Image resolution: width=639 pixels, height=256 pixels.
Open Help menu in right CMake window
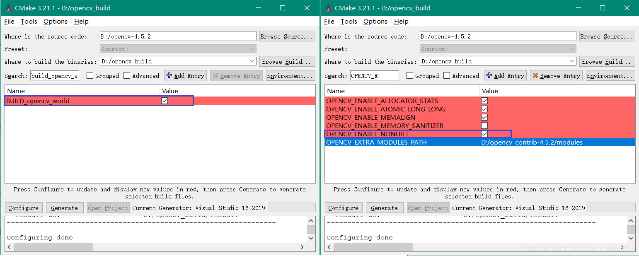tap(401, 22)
